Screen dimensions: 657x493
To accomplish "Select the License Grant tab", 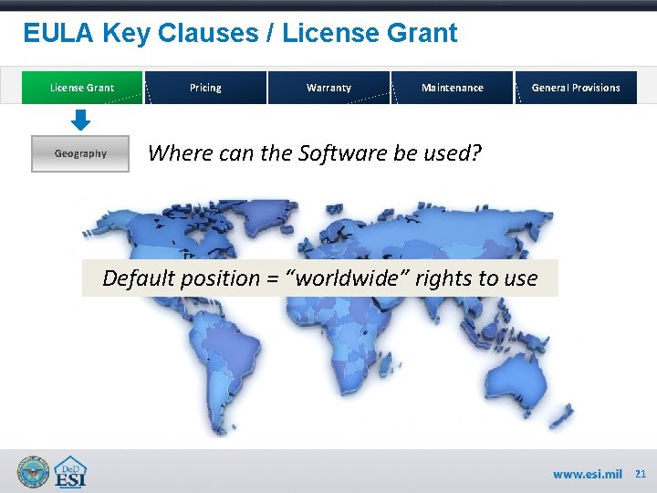I will [82, 88].
